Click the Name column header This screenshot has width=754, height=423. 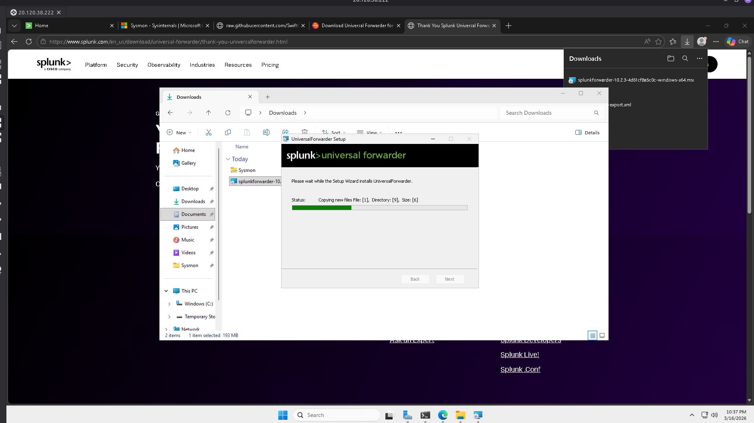242,147
